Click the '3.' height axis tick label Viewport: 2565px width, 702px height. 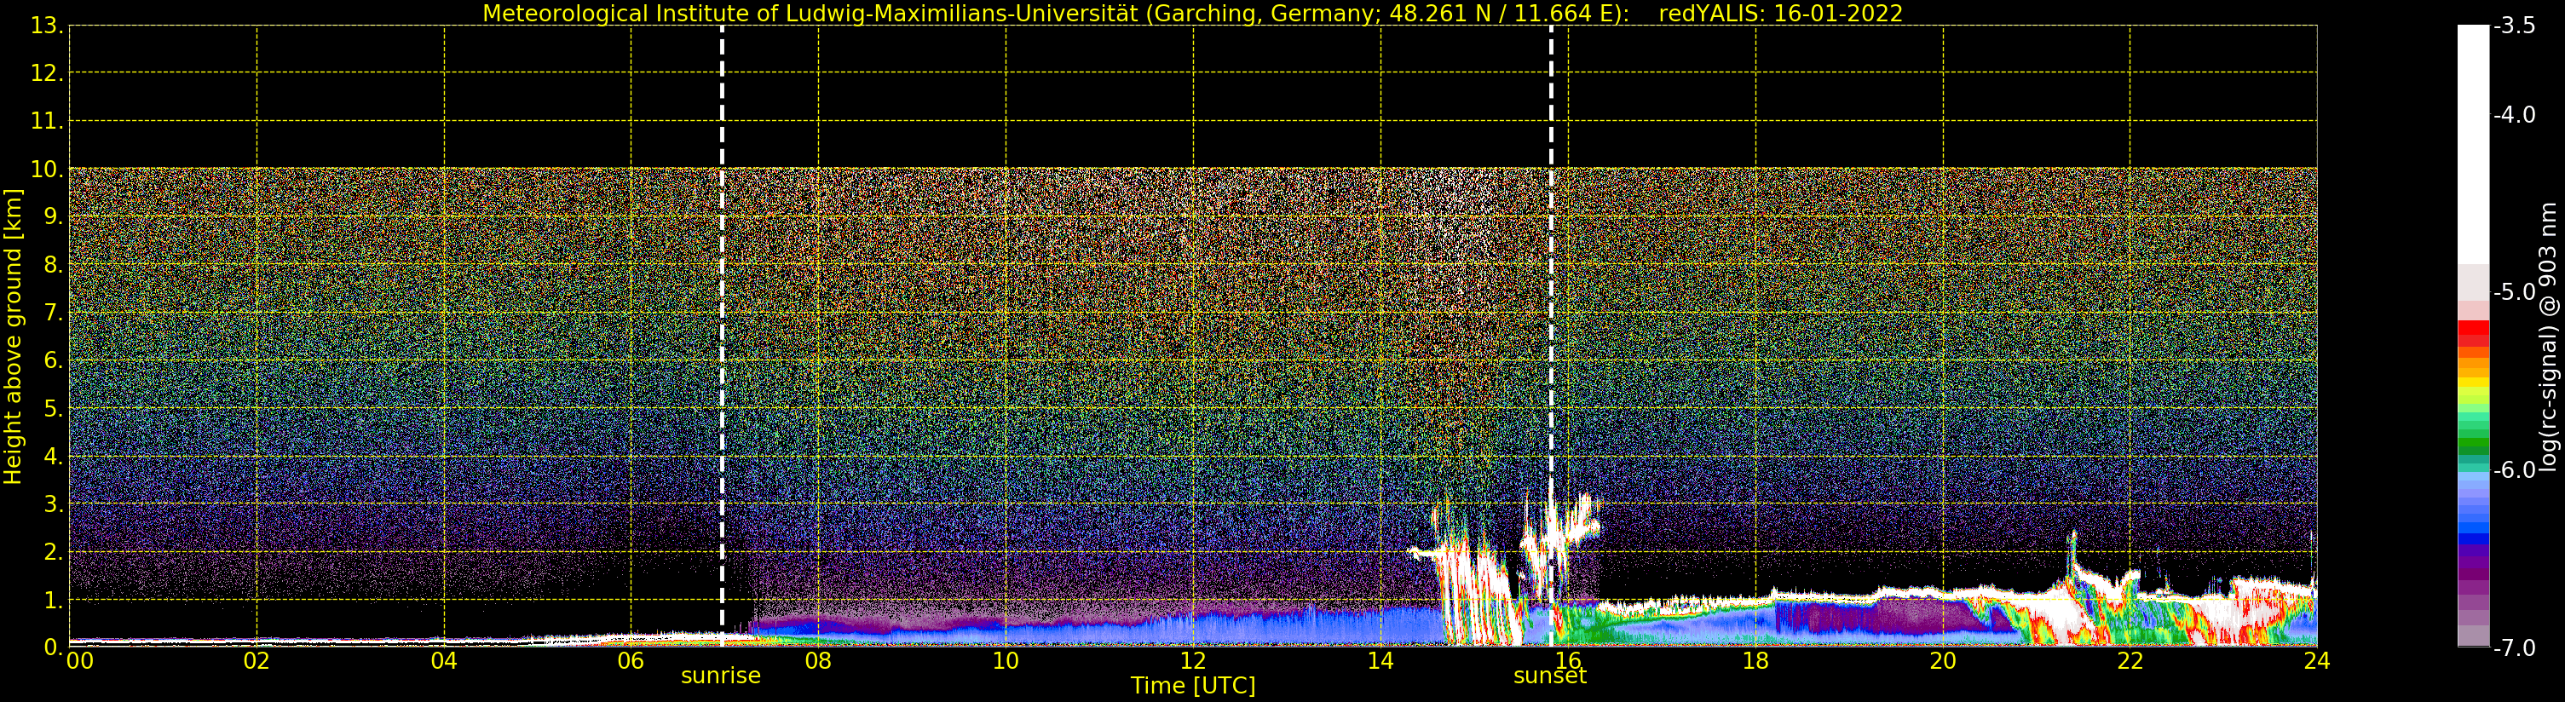click(53, 503)
